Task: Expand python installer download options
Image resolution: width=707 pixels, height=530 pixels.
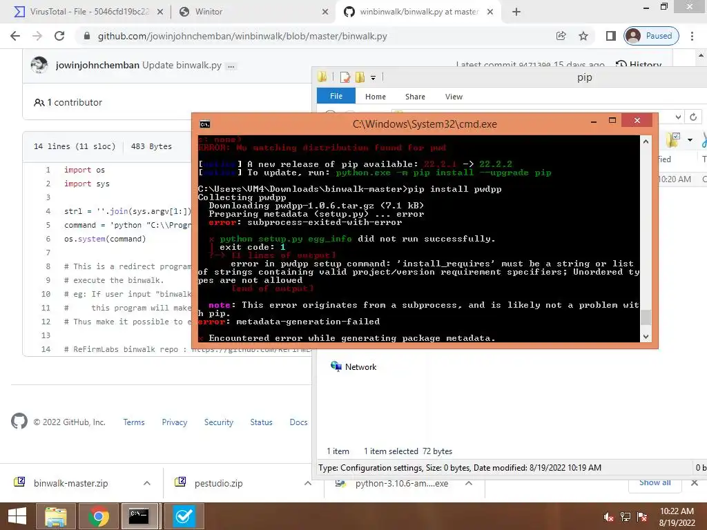Action: tap(469, 483)
